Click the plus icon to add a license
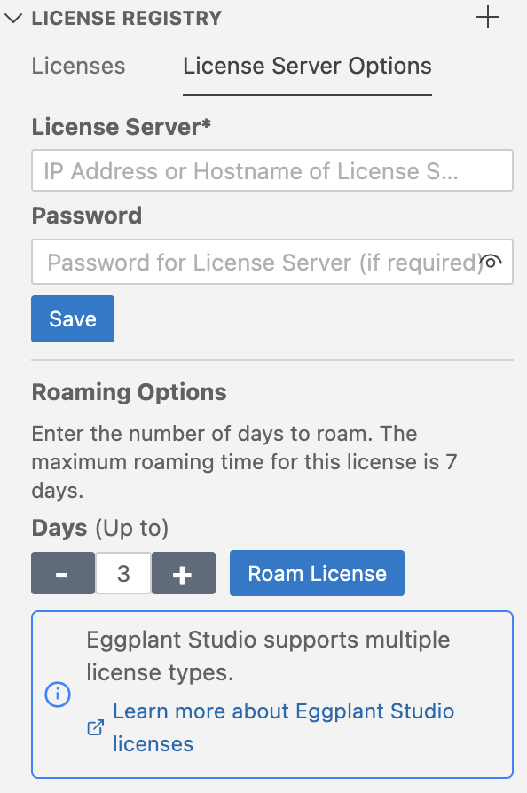 point(488,18)
